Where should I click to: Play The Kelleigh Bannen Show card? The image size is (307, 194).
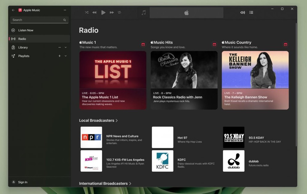point(255,80)
